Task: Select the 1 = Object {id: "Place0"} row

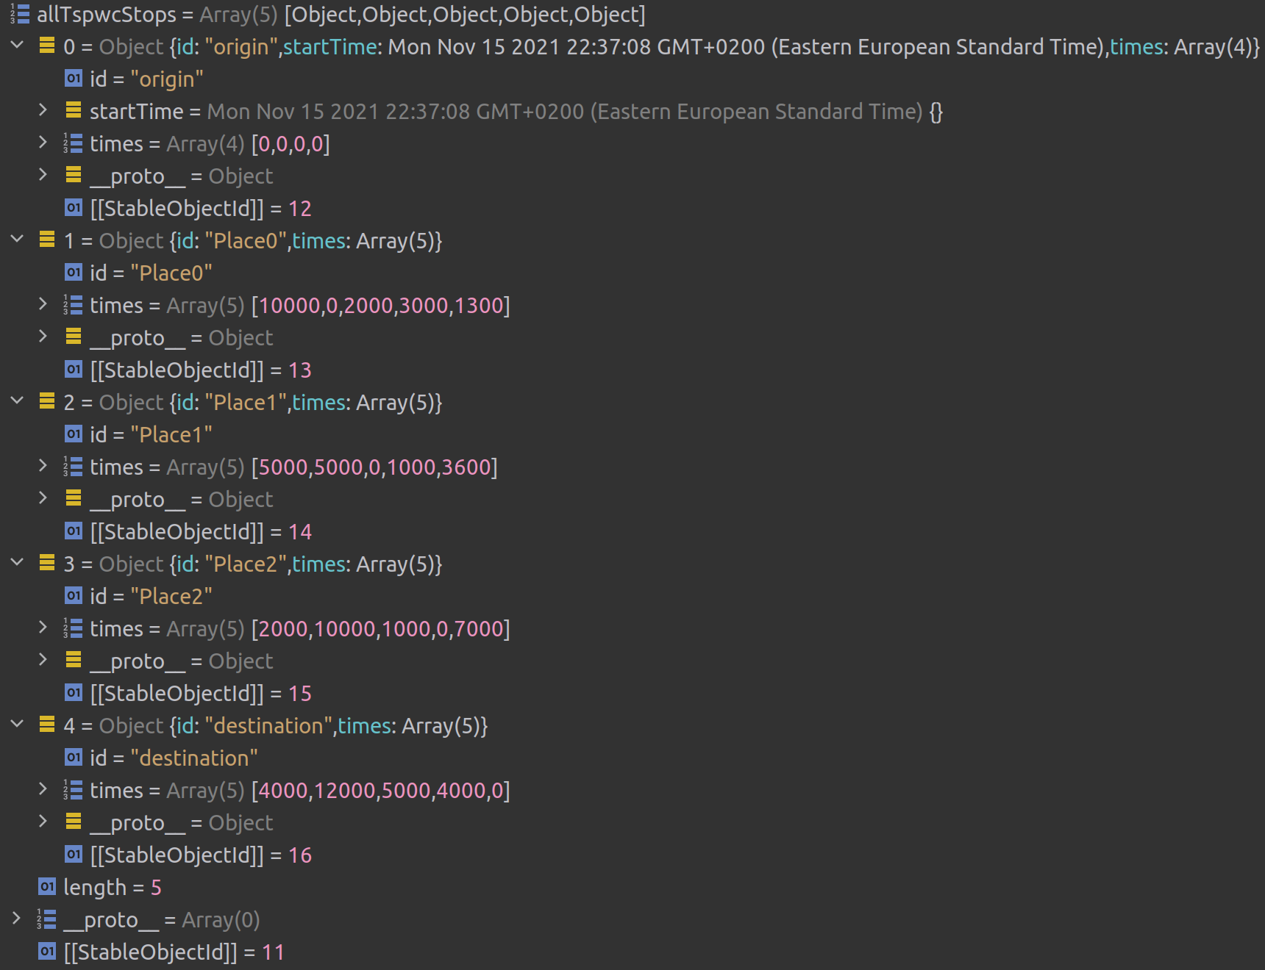Action: [632, 240]
